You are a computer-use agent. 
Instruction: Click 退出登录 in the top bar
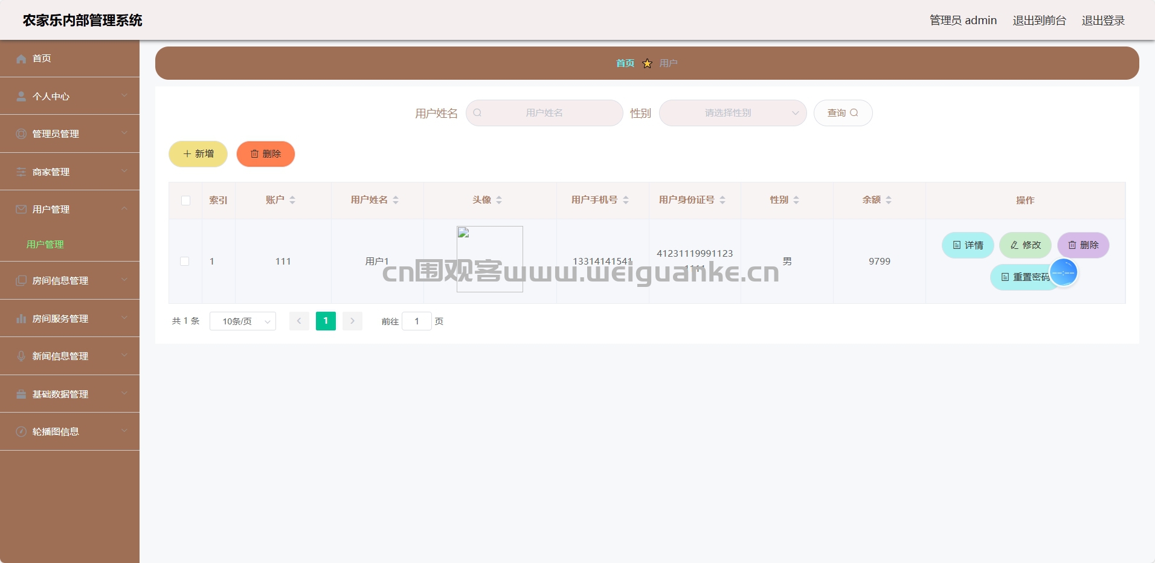(x=1103, y=21)
